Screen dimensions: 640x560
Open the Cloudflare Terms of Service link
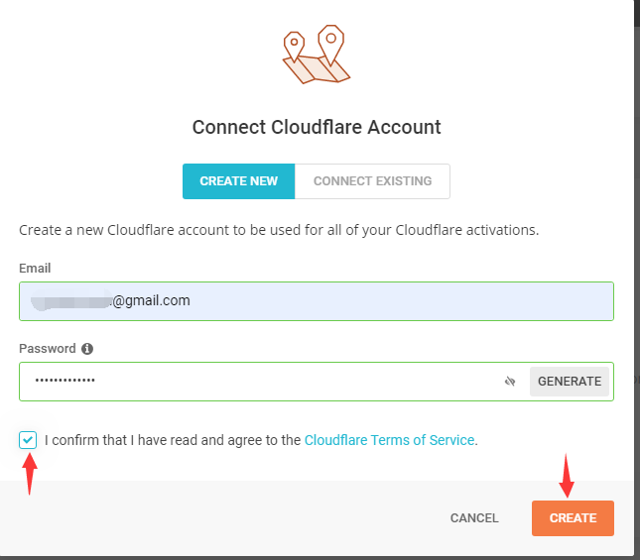point(389,440)
